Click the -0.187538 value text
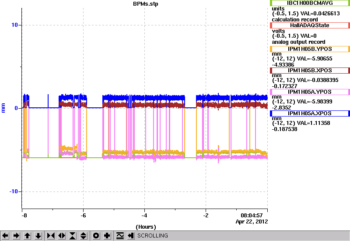The width and height of the screenshot is (350, 241). [285, 129]
